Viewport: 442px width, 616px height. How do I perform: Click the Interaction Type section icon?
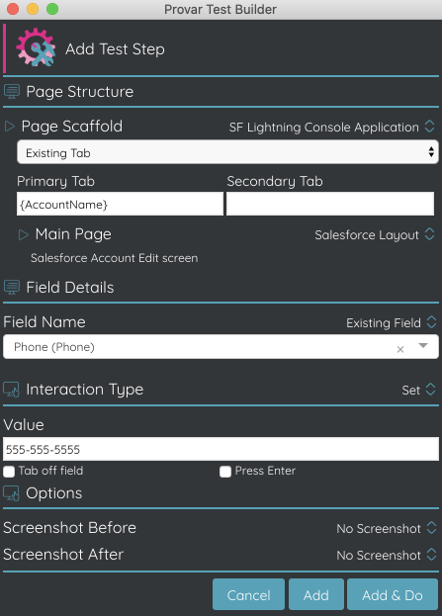[12, 390]
